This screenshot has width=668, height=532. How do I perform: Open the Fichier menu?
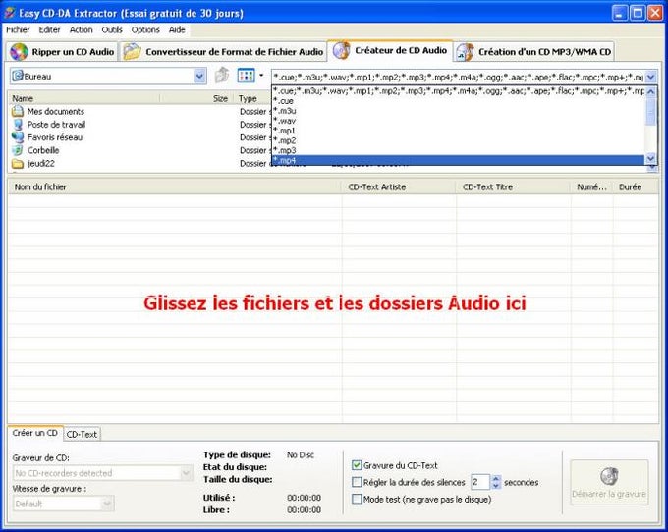[18, 29]
